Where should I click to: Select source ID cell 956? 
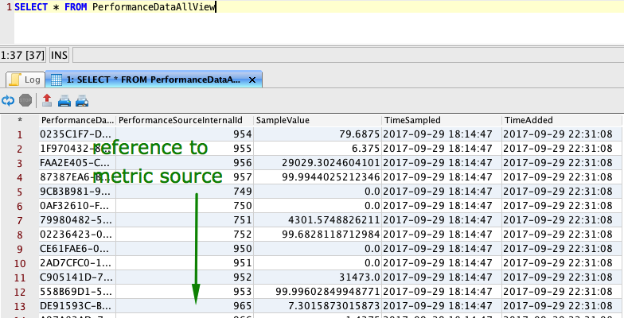point(185,163)
